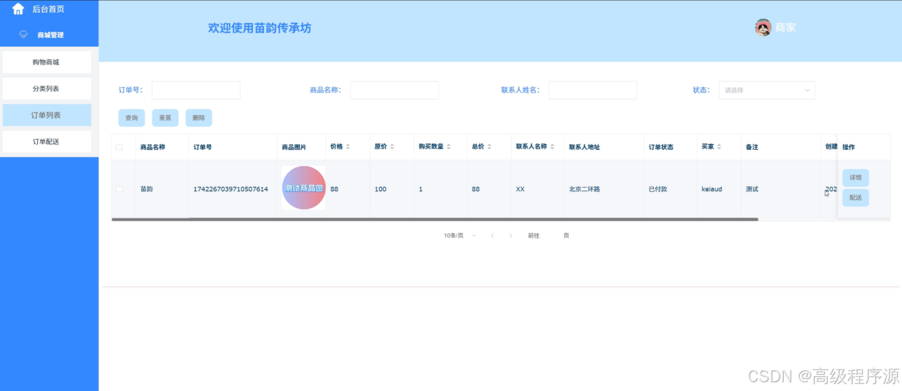Select 订单配送 menu item
The image size is (902, 391).
47,141
